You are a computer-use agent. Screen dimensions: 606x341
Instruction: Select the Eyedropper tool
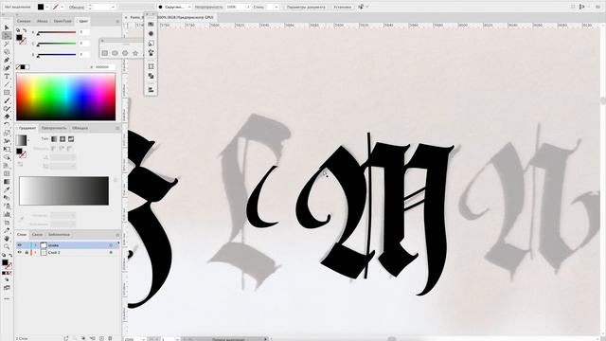coord(7,189)
